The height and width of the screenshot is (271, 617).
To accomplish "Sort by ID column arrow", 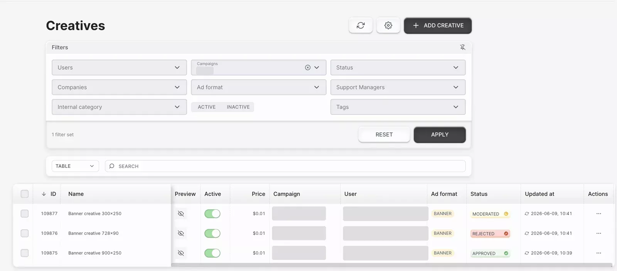I will click(44, 194).
